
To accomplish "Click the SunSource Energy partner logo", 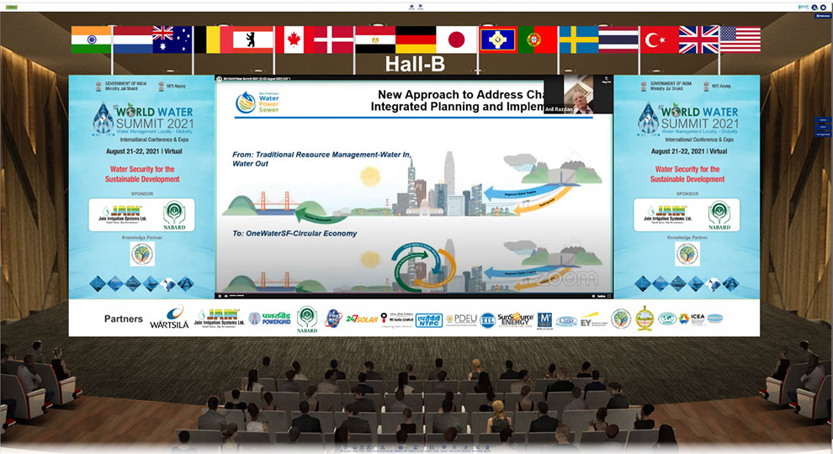I will click(x=515, y=319).
